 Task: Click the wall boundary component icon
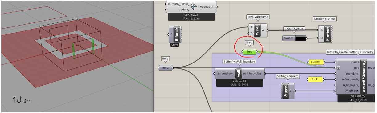pos(239,74)
